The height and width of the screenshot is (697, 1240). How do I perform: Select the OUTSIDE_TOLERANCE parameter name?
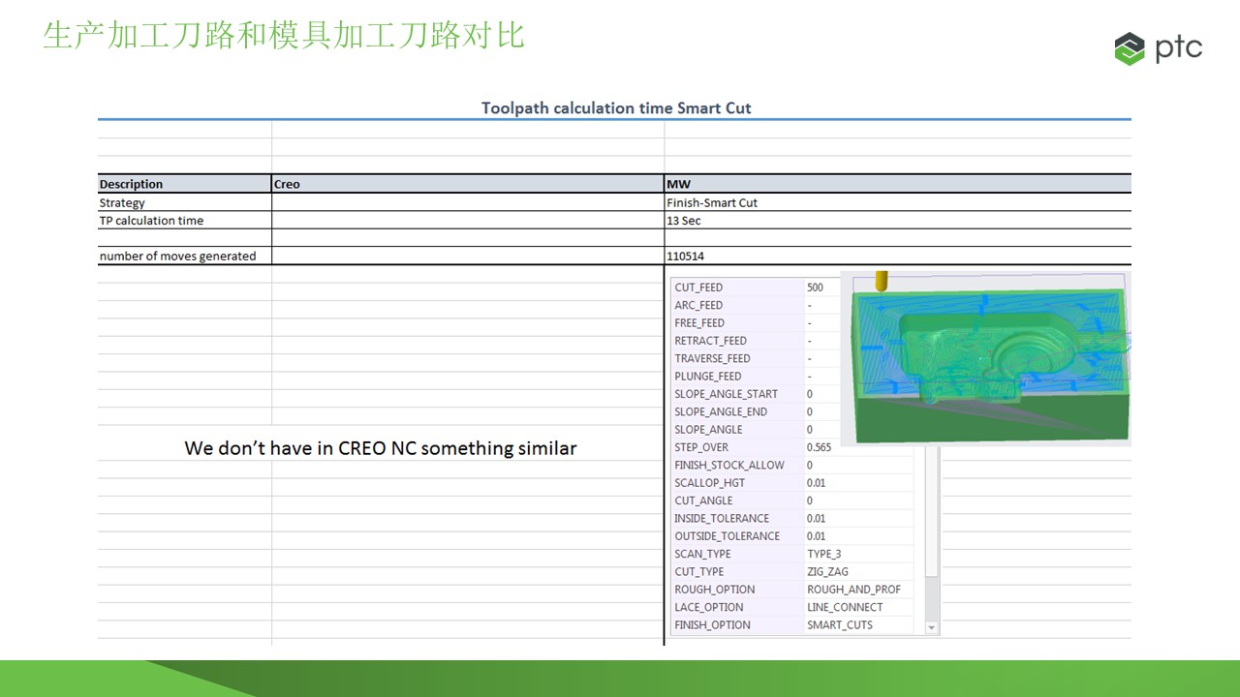click(x=728, y=535)
